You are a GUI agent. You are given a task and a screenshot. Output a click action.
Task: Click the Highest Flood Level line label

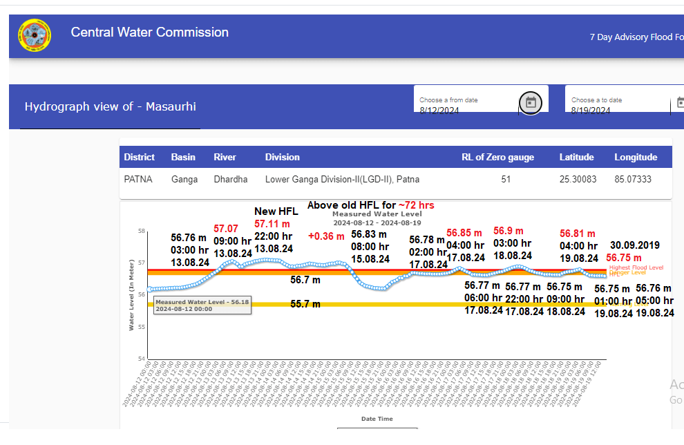[636, 267]
